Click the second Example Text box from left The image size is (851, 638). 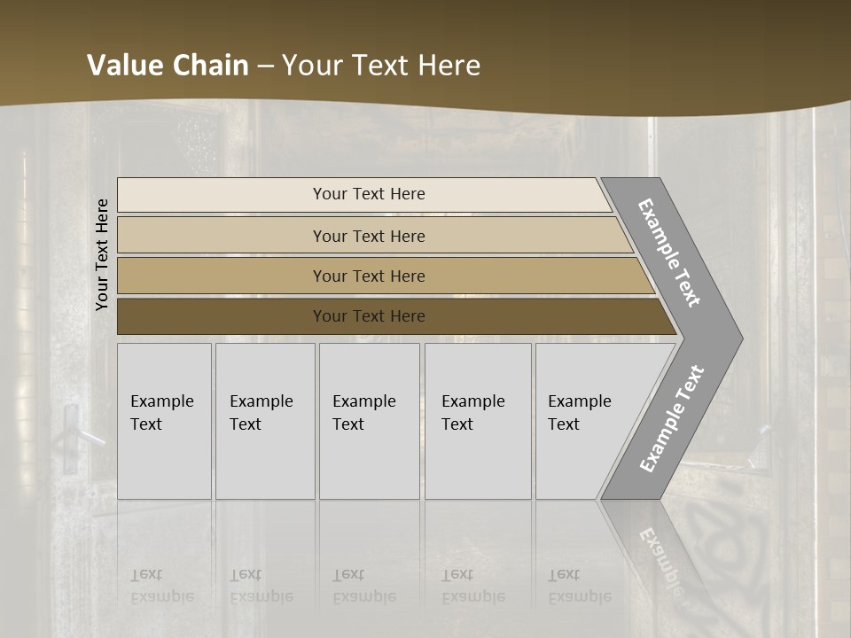click(264, 421)
